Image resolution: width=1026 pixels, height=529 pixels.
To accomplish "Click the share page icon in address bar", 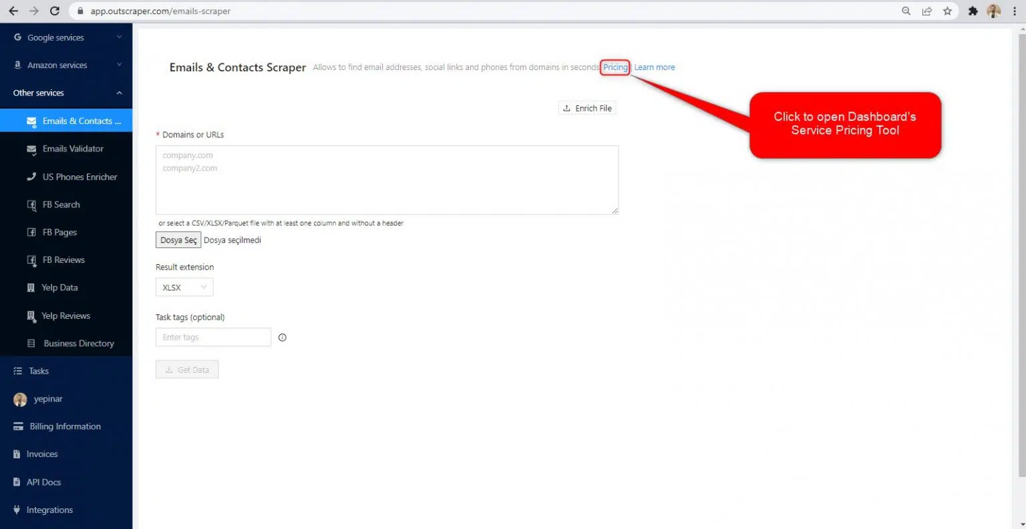I will pyautogui.click(x=926, y=11).
